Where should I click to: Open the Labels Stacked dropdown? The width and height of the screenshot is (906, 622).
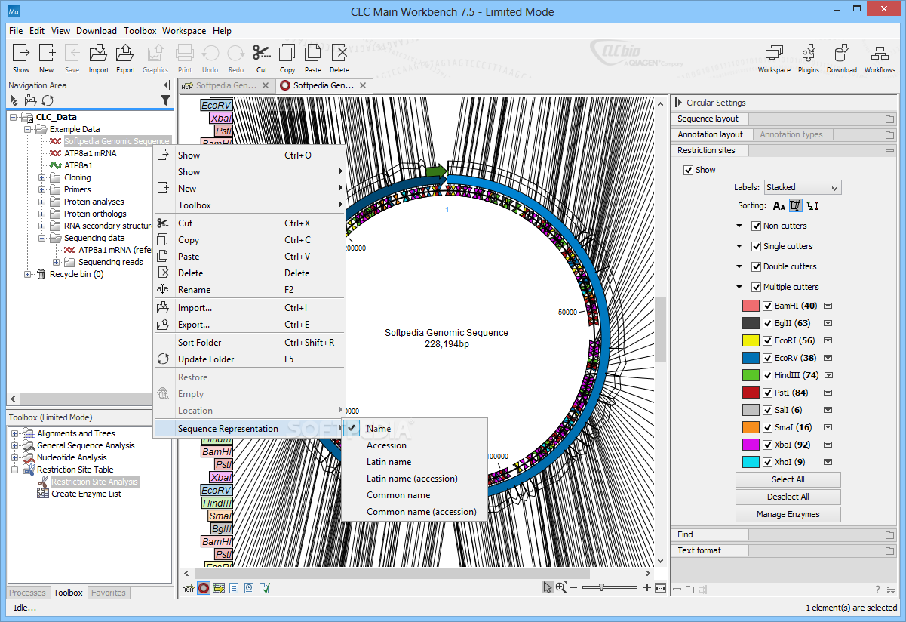[x=803, y=187]
